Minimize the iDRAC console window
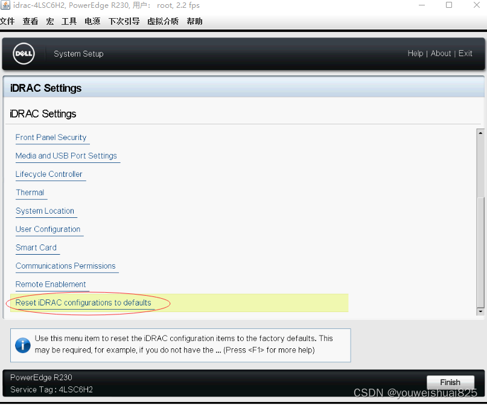 [421, 5]
